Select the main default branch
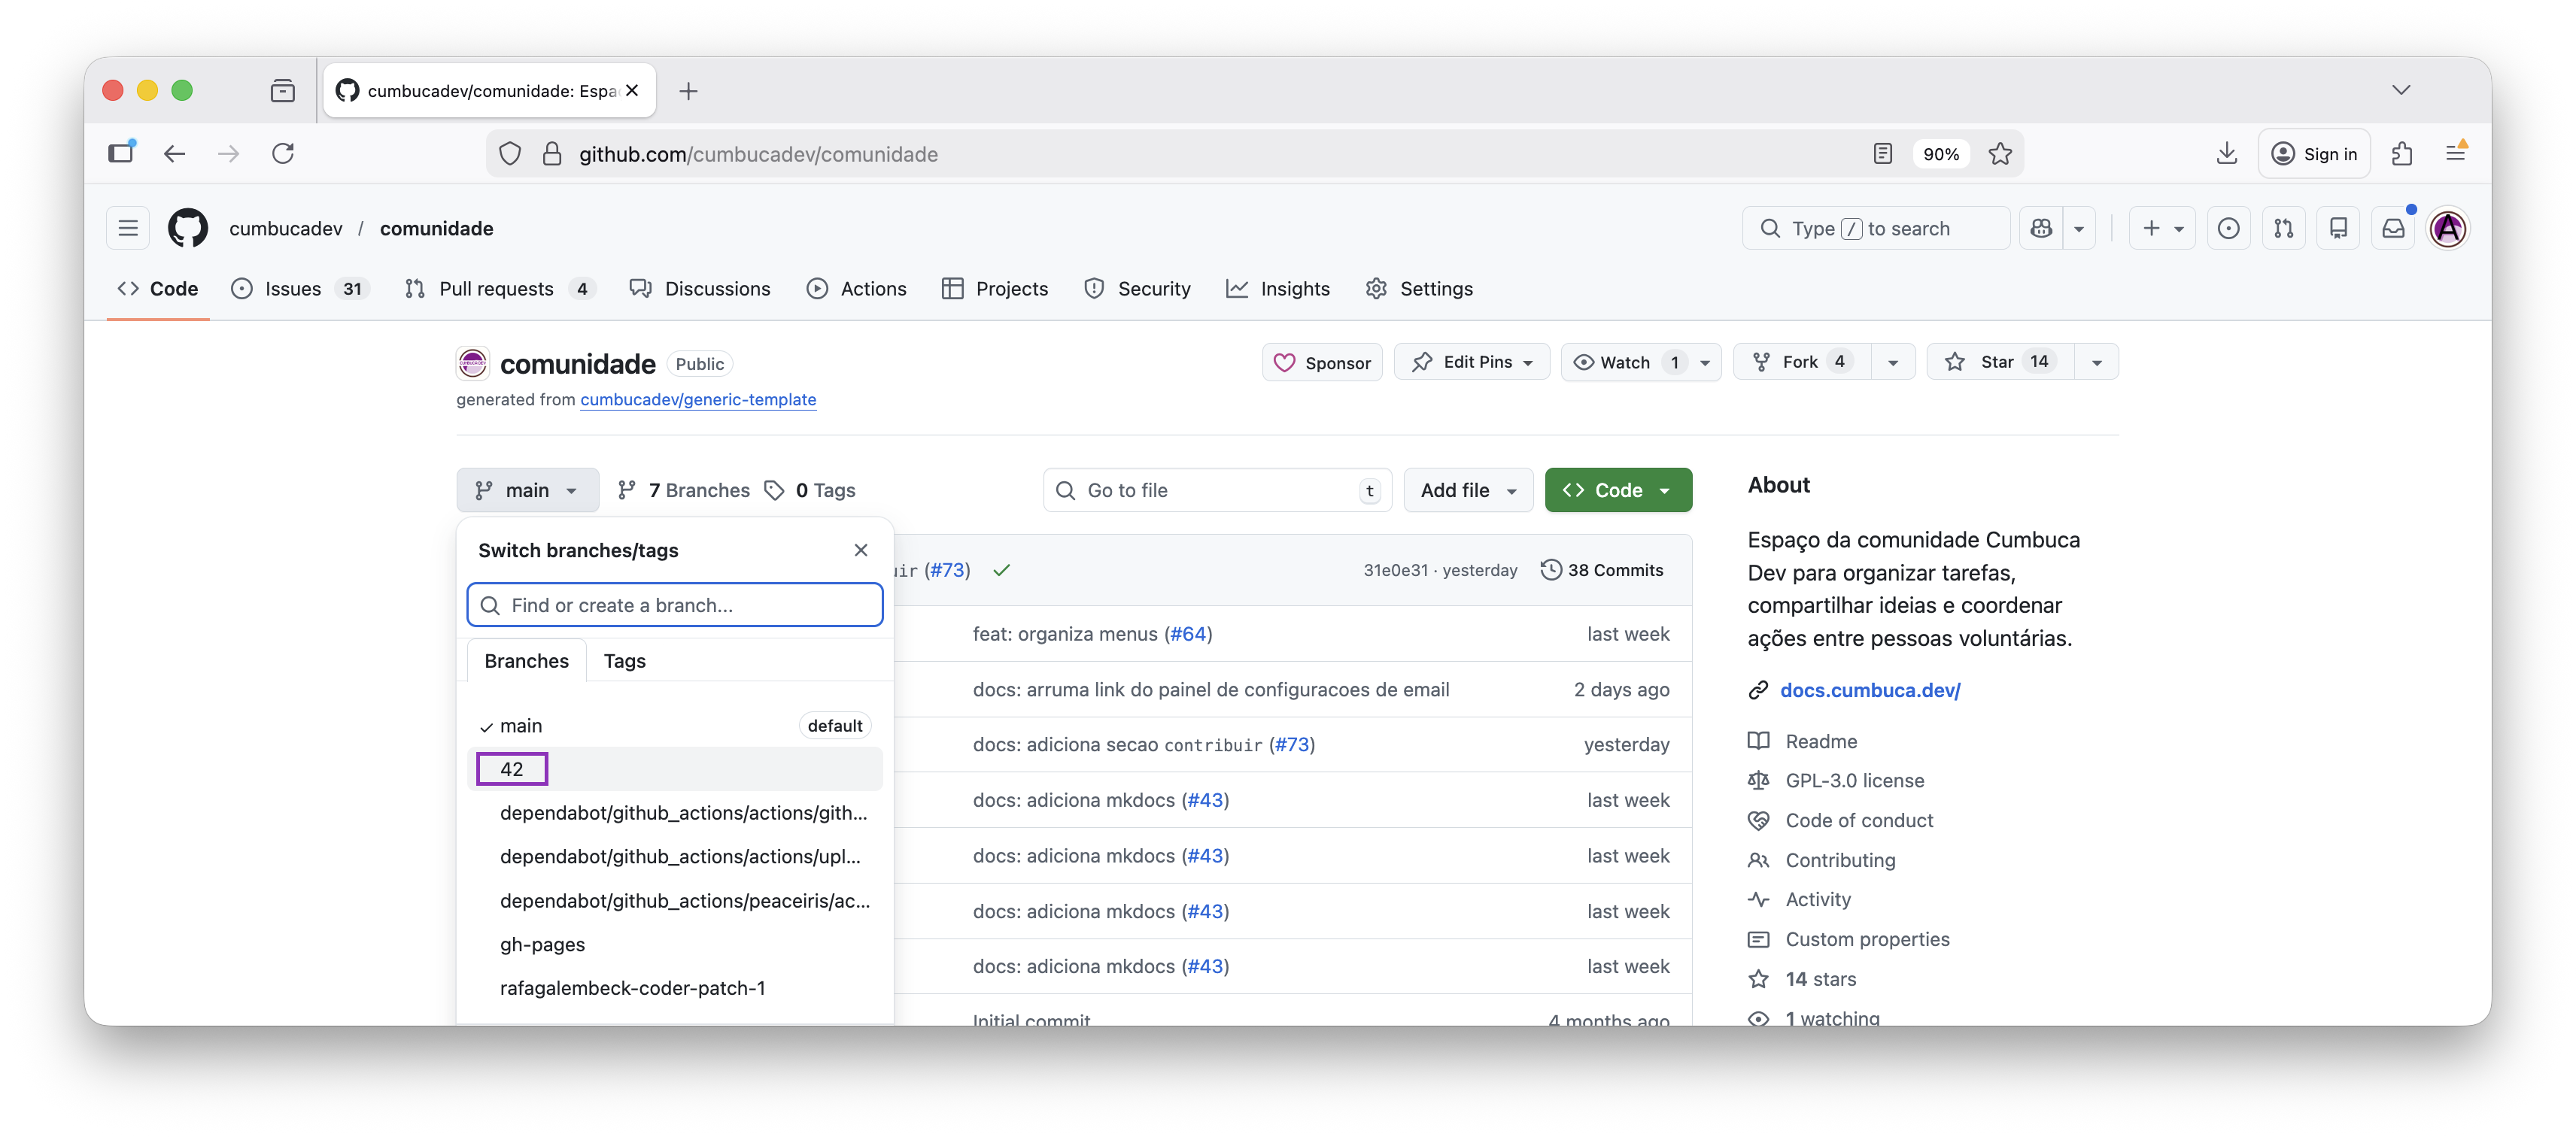The height and width of the screenshot is (1137, 2576). point(675,726)
